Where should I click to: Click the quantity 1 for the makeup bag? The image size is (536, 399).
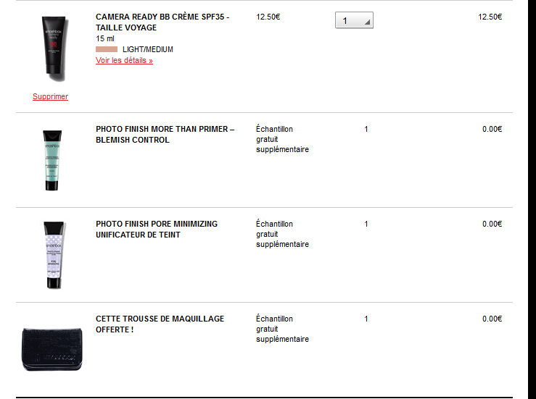coord(366,319)
